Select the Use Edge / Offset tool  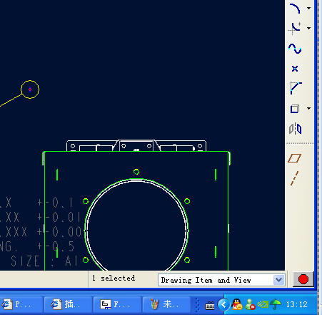tap(295, 109)
